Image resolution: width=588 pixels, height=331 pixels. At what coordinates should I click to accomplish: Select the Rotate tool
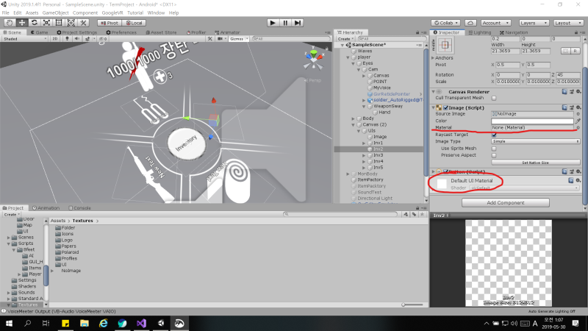tap(34, 23)
